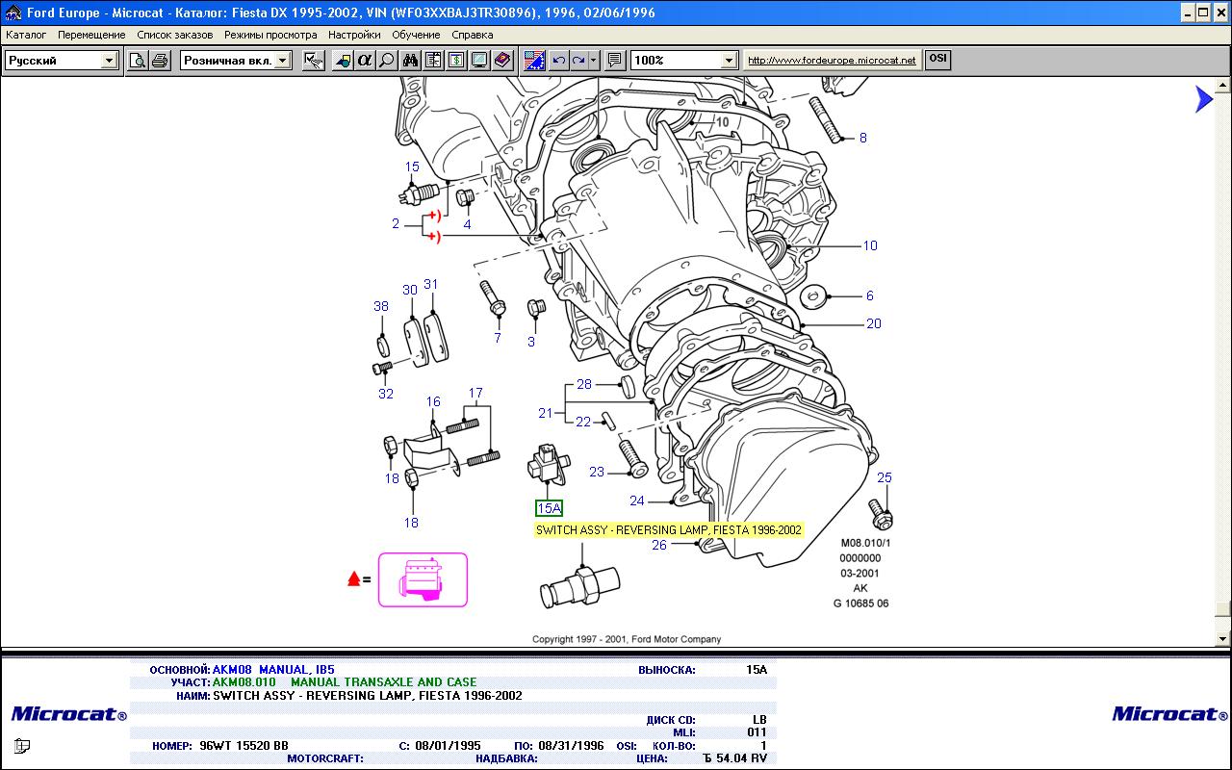Open the fordeurope.microcat.net link
Image resolution: width=1232 pixels, height=770 pixels.
click(x=832, y=60)
